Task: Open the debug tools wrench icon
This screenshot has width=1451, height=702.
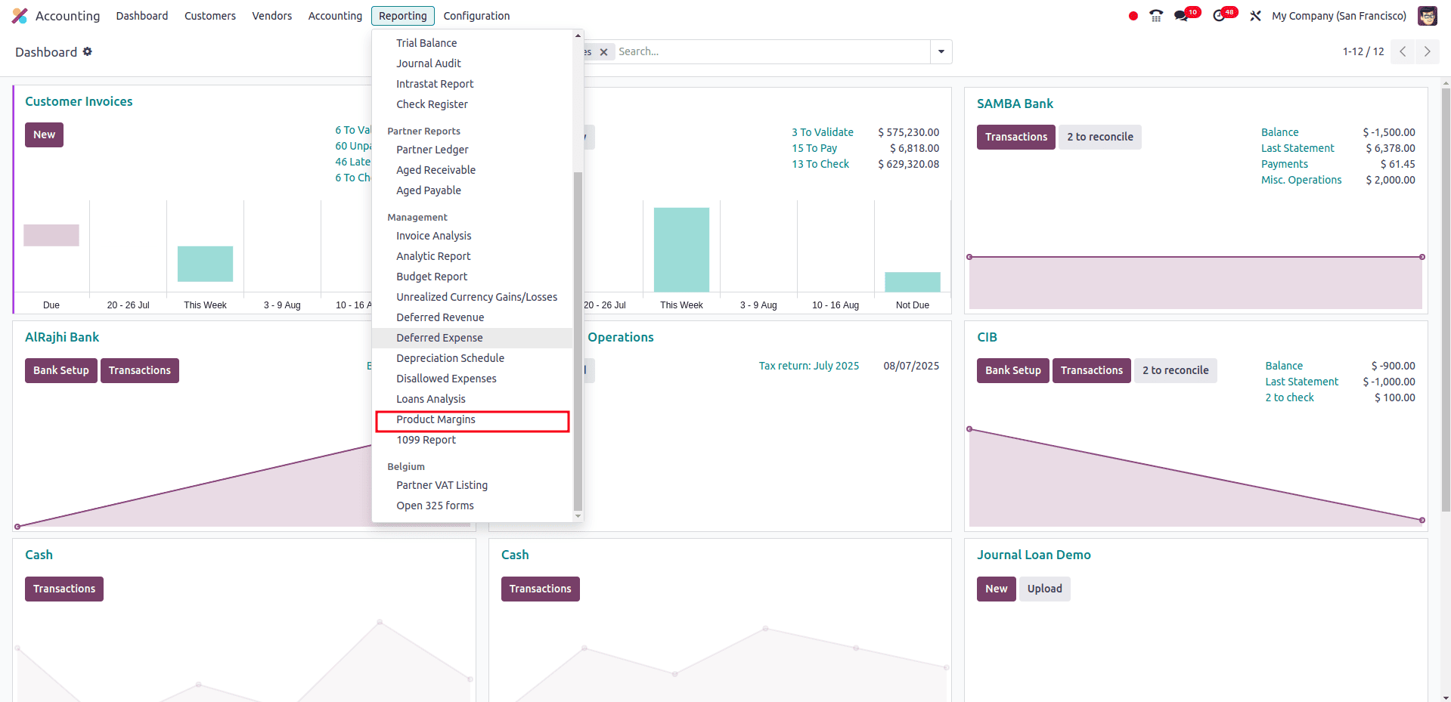Action: 1255,16
